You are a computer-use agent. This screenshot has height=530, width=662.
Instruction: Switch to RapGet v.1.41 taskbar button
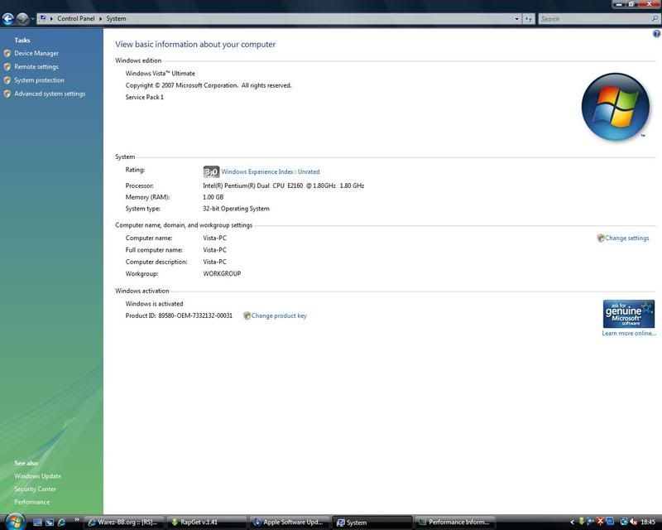pos(206,523)
